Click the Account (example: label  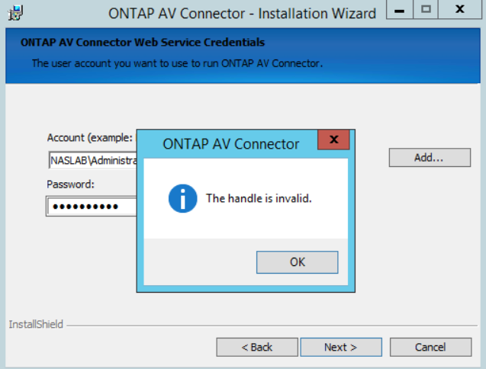tap(90, 138)
